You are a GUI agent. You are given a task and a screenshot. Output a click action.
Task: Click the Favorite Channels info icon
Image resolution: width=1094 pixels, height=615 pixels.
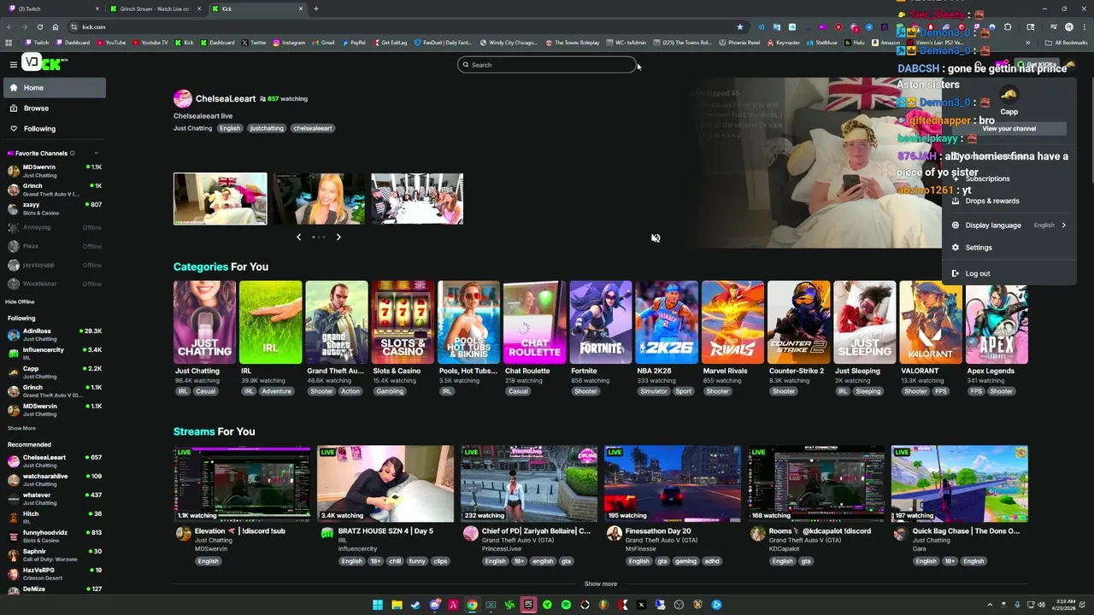click(x=73, y=153)
